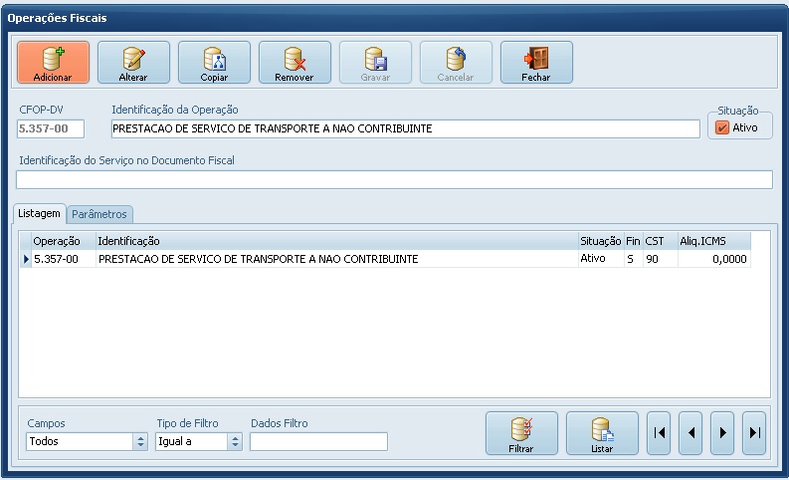
Task: Click the Identificação column header
Action: click(337, 241)
